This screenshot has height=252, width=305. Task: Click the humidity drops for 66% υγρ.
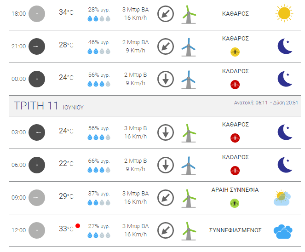99,170
